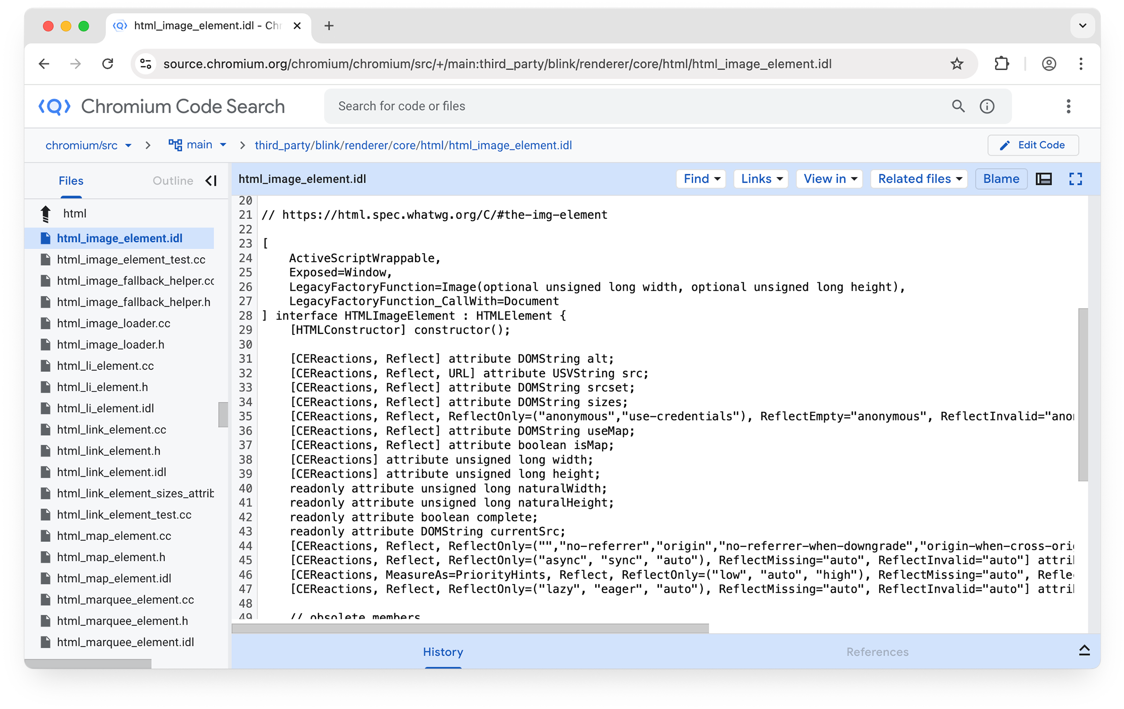
Task: Click the Edit Code button
Action: pyautogui.click(x=1032, y=145)
